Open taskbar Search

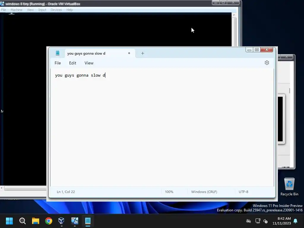pos(23,221)
